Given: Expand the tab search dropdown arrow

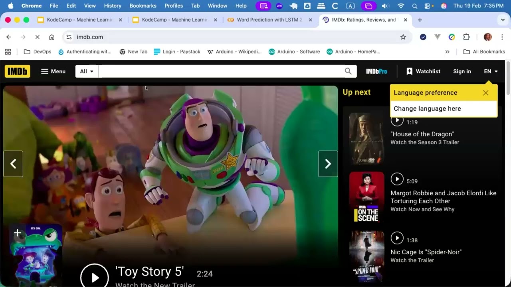Looking at the screenshot, I should 503,20.
